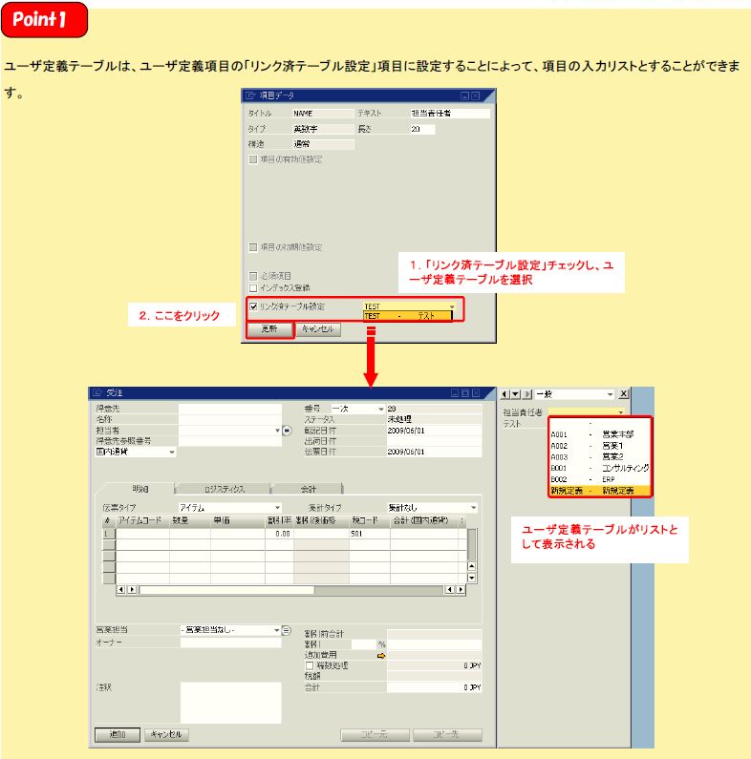Click テキスト field containing 担当責任者
The image size is (751, 759).
[x=450, y=114]
